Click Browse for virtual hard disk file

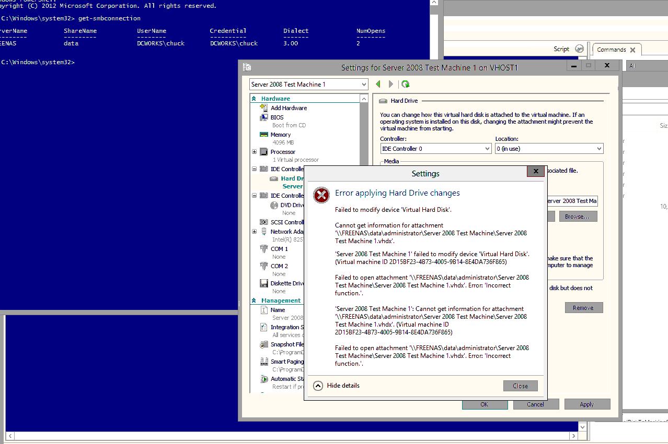578,217
